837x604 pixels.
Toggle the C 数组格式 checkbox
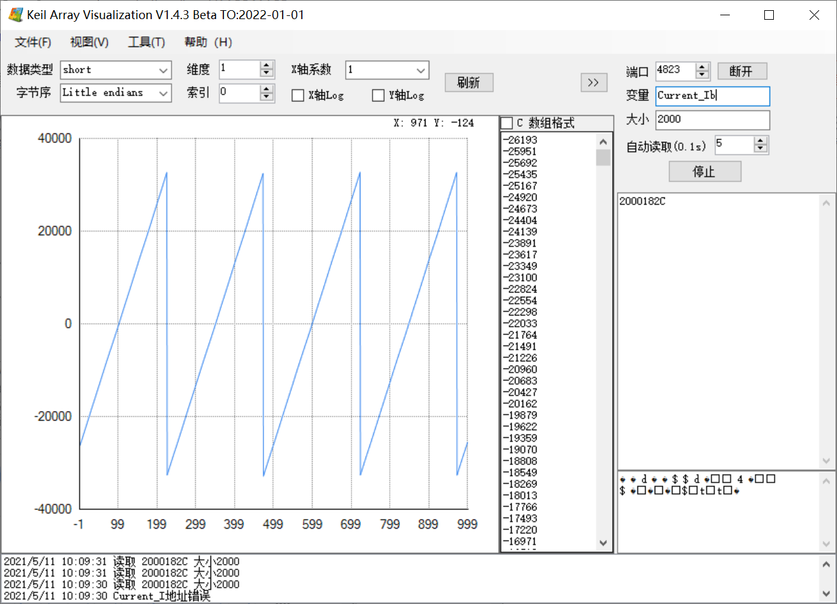pos(506,122)
